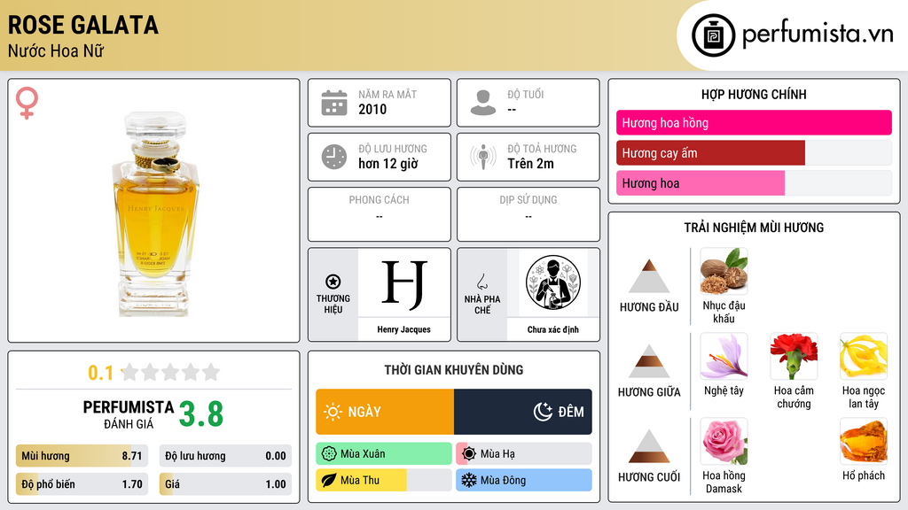Click the Hoa cẩm chướng carnation image
Viewport: 908px width, 510px height.
[x=794, y=356]
